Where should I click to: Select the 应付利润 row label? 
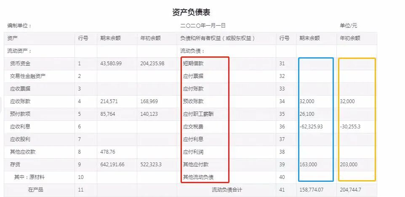193,152
